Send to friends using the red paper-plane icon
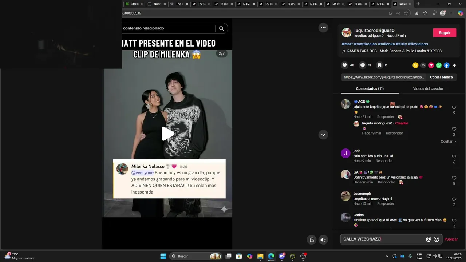Viewport: 466px width, 262px height. 431,65
